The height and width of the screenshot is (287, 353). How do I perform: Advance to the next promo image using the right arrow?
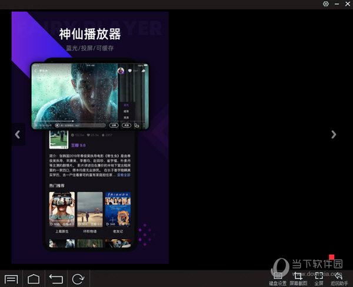pyautogui.click(x=334, y=134)
